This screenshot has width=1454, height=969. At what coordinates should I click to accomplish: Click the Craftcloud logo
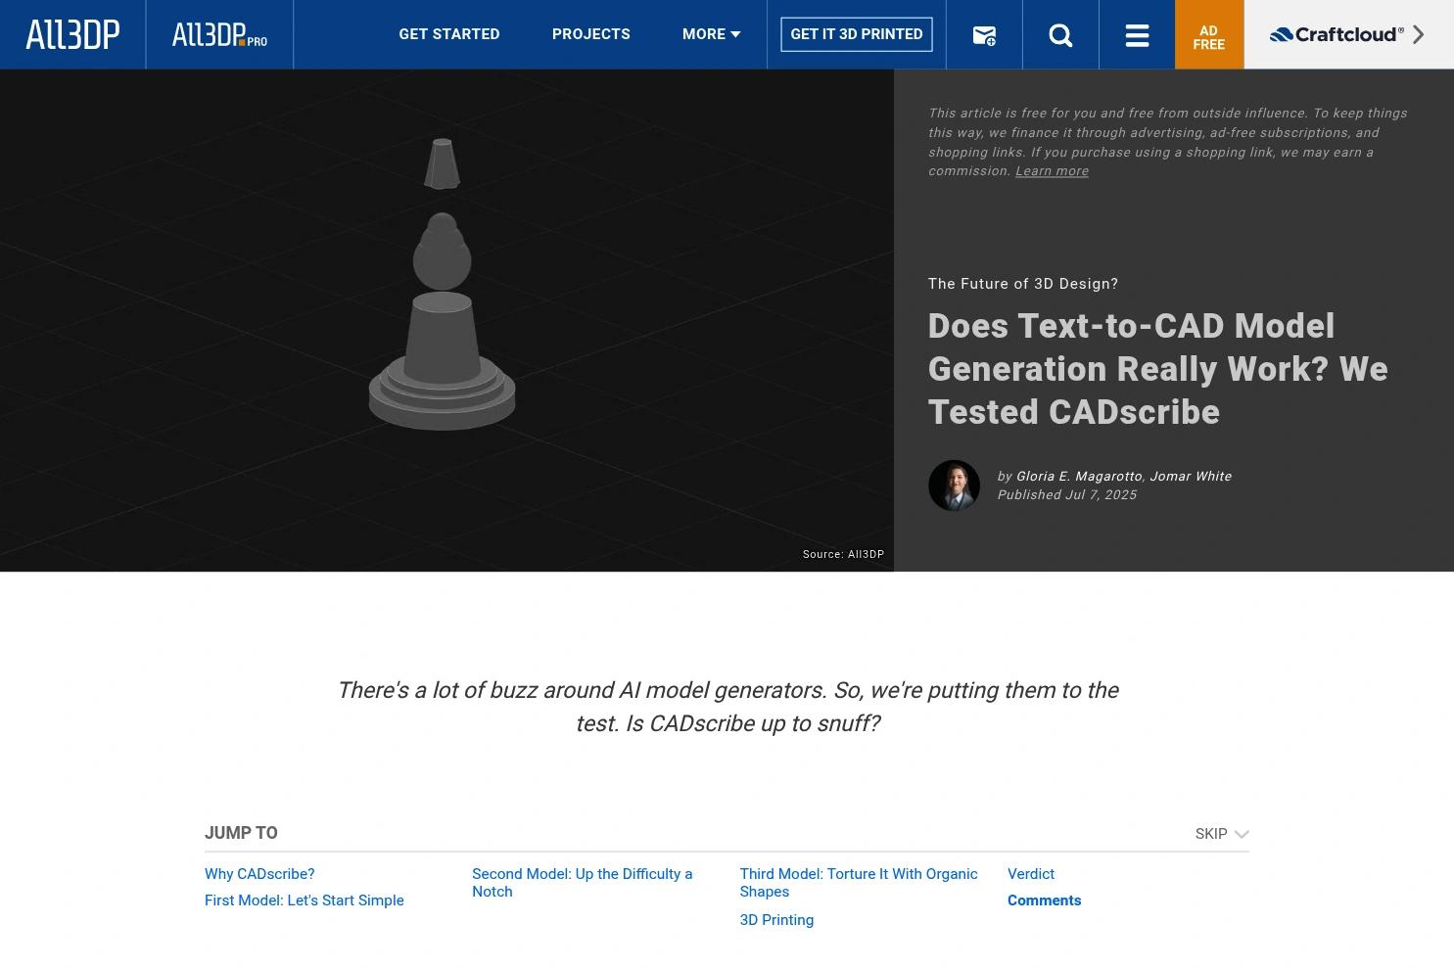tap(1337, 34)
